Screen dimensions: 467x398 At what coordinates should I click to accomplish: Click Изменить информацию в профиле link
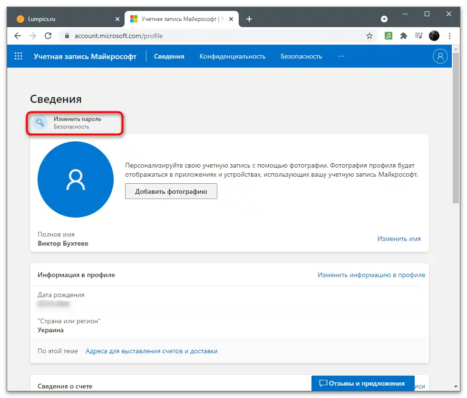pos(371,275)
